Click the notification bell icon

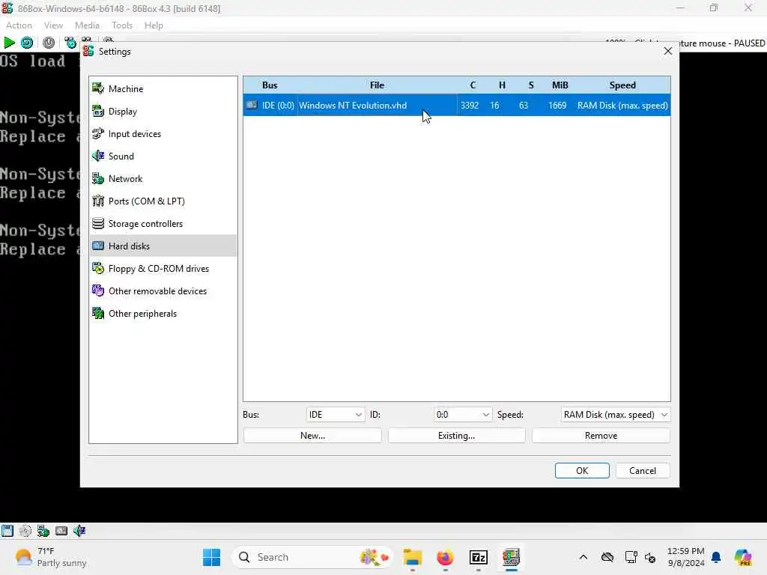coord(717,557)
